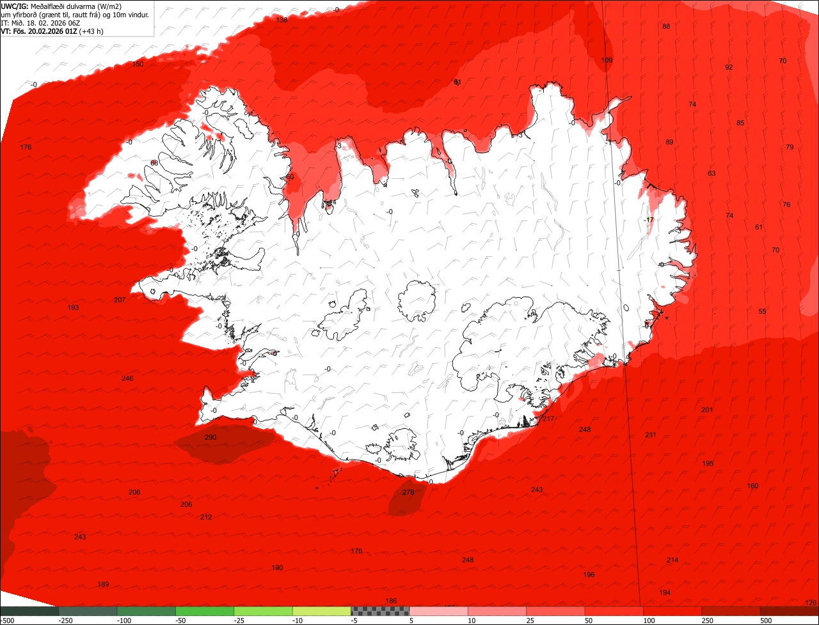Click the pale pink 5 to 10 legend swatch
The image size is (819, 625).
click(x=439, y=612)
